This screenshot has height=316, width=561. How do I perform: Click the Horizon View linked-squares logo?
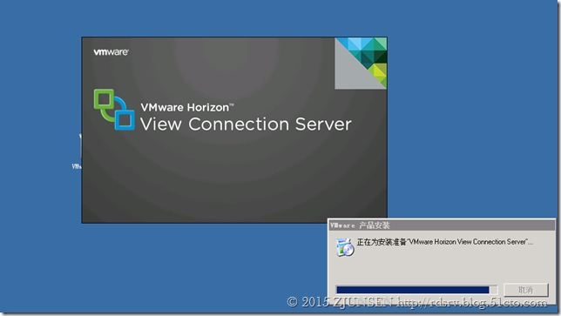coord(114,110)
